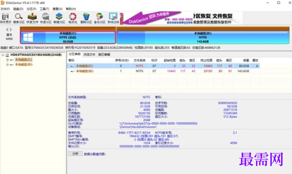Click the 序号(状态) column header
Image resolution: width=292 pixels, height=174 pixels.
pos(122,60)
